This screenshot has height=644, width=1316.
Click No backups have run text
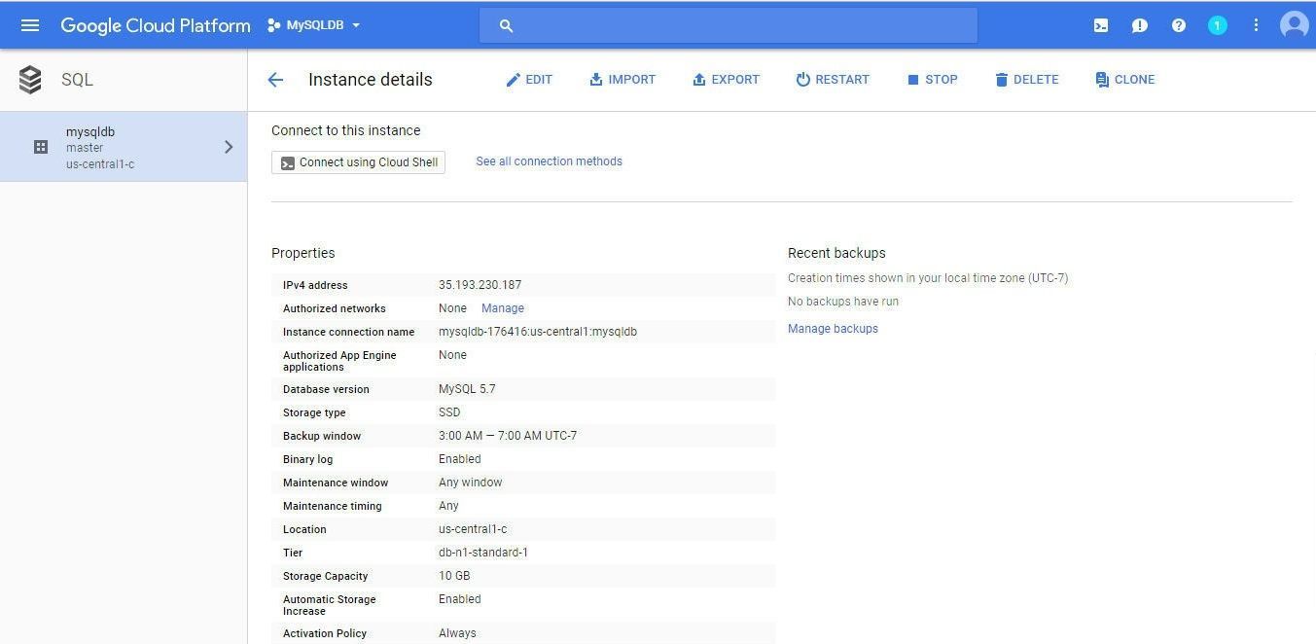tap(843, 302)
